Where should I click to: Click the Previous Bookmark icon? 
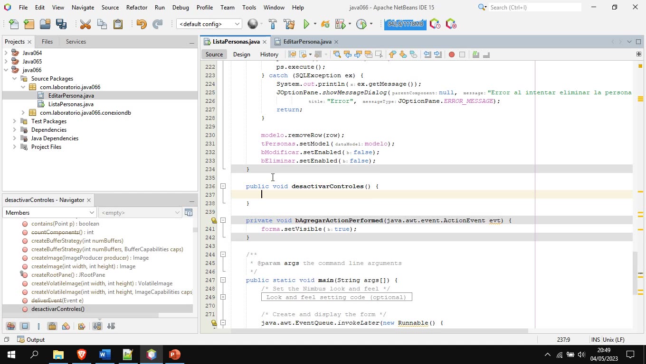click(x=392, y=55)
